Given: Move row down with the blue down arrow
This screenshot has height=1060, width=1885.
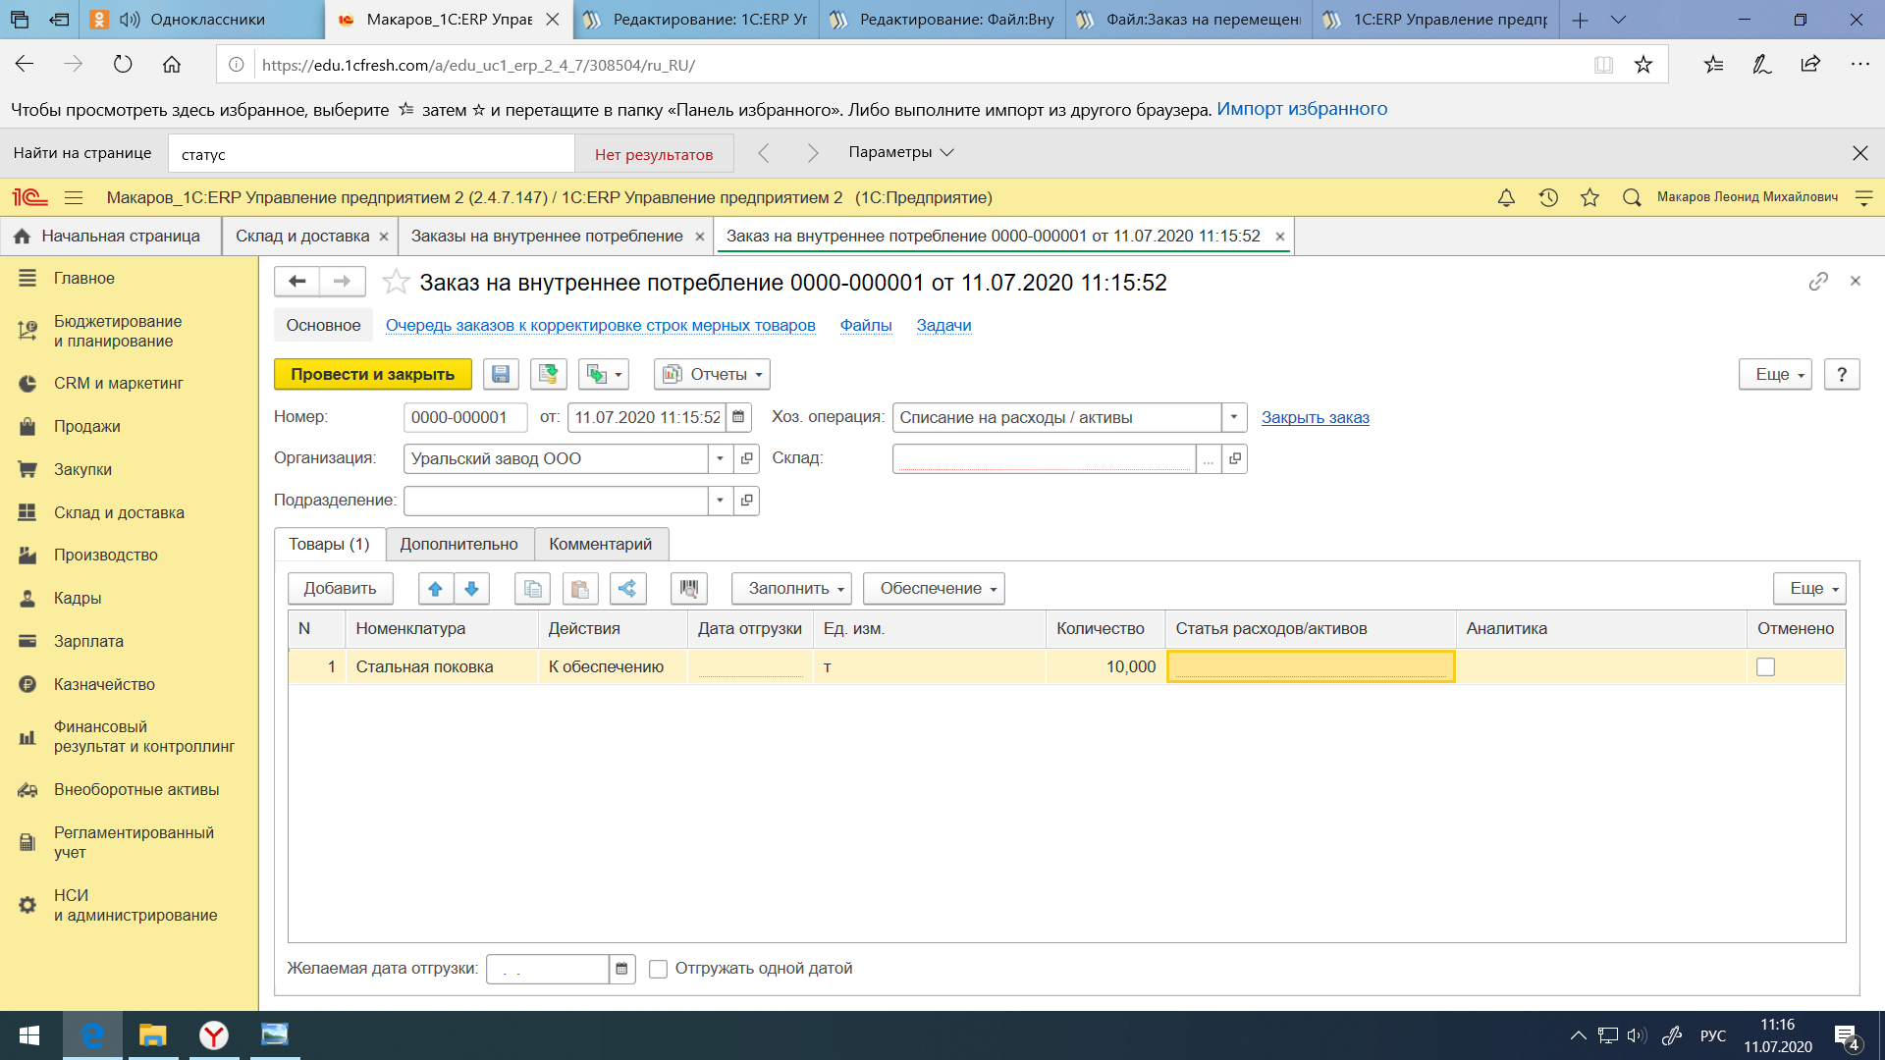Looking at the screenshot, I should tap(471, 588).
